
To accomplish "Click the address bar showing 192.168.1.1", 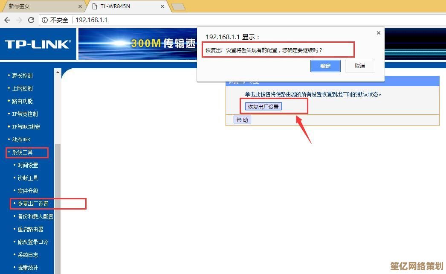I will 256,20.
